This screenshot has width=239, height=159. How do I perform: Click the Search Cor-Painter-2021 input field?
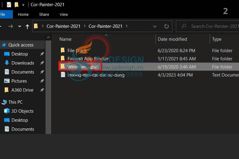[212, 26]
